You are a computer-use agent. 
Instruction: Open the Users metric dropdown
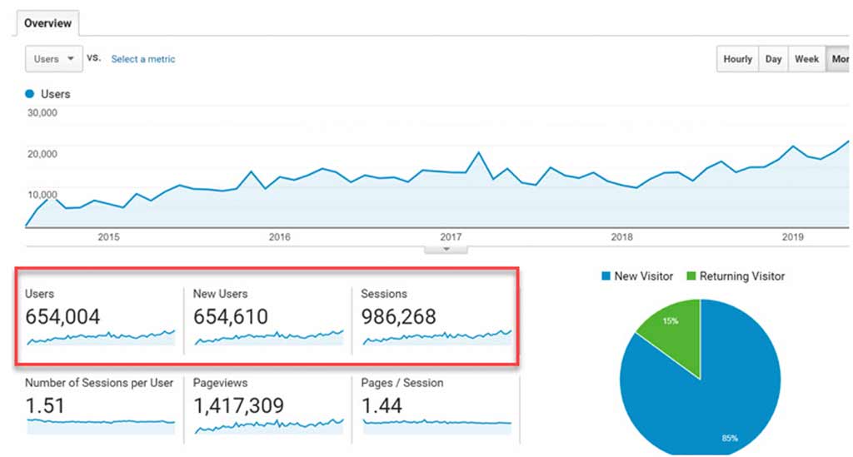(x=54, y=59)
